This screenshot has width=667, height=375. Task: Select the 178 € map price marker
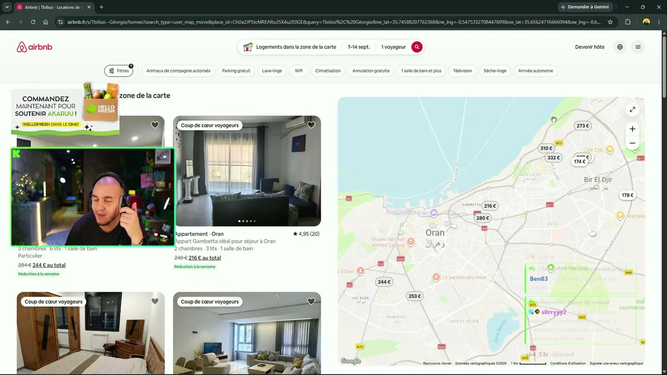coord(627,195)
